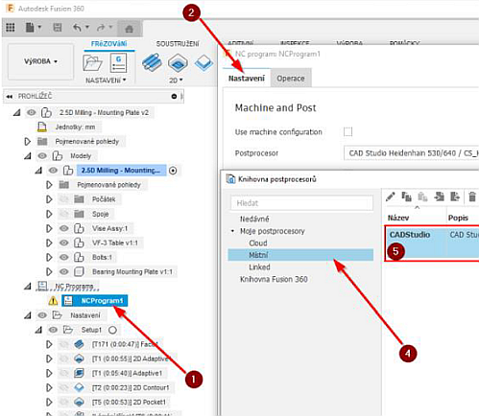Click the Import post icon in library toolbar
479x416 pixels.
click(x=439, y=196)
